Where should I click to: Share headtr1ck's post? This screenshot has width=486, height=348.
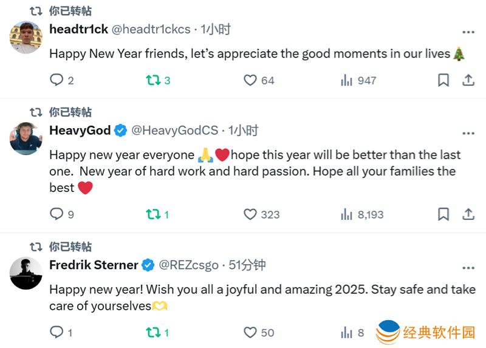click(x=468, y=80)
